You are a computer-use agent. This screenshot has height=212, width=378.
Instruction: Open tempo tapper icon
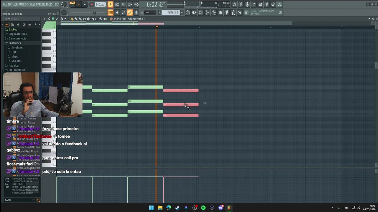click(233, 12)
